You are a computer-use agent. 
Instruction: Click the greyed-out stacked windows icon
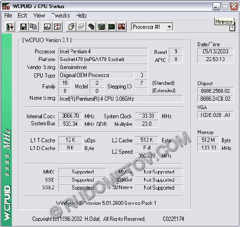[81, 27]
